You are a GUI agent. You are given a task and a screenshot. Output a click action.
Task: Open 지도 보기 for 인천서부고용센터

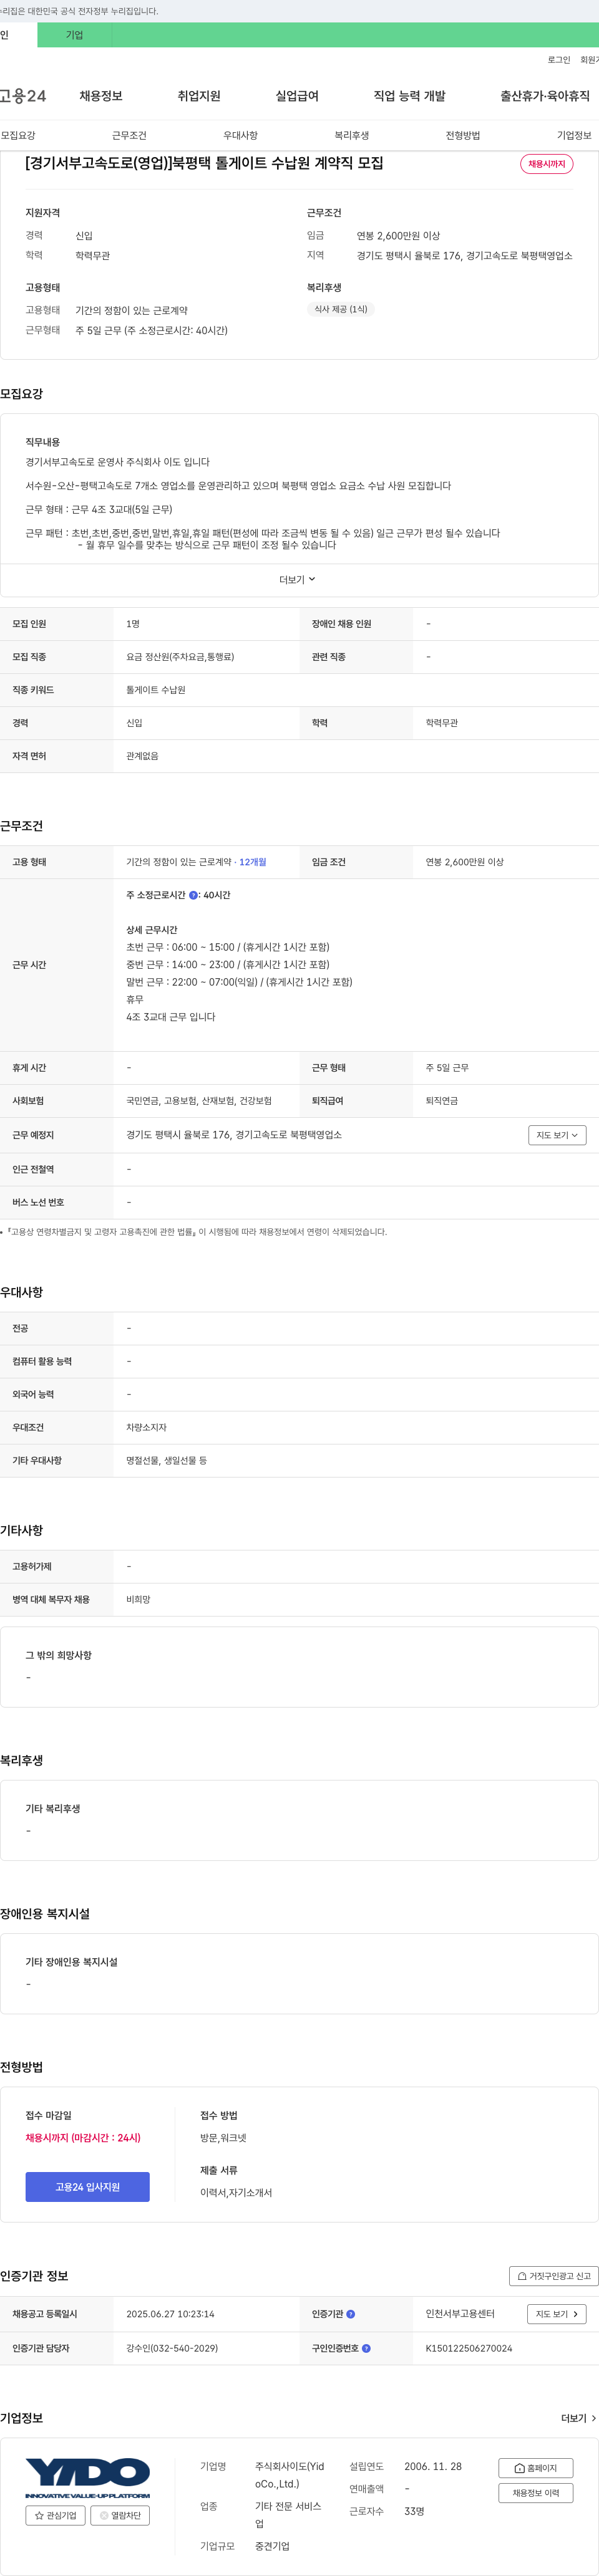pyautogui.click(x=557, y=2314)
